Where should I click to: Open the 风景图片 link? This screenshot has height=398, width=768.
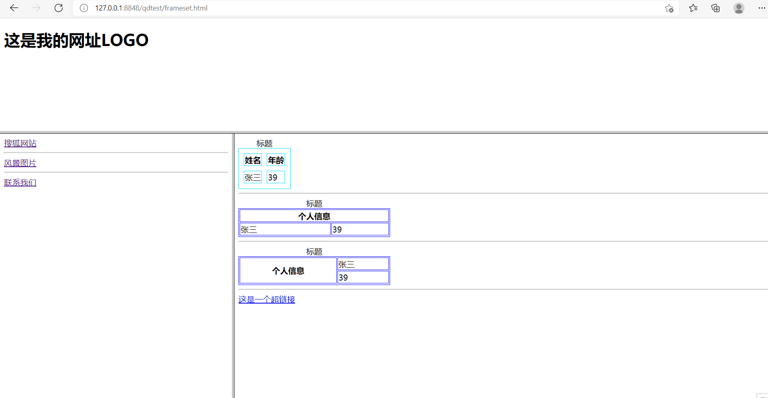click(x=20, y=163)
